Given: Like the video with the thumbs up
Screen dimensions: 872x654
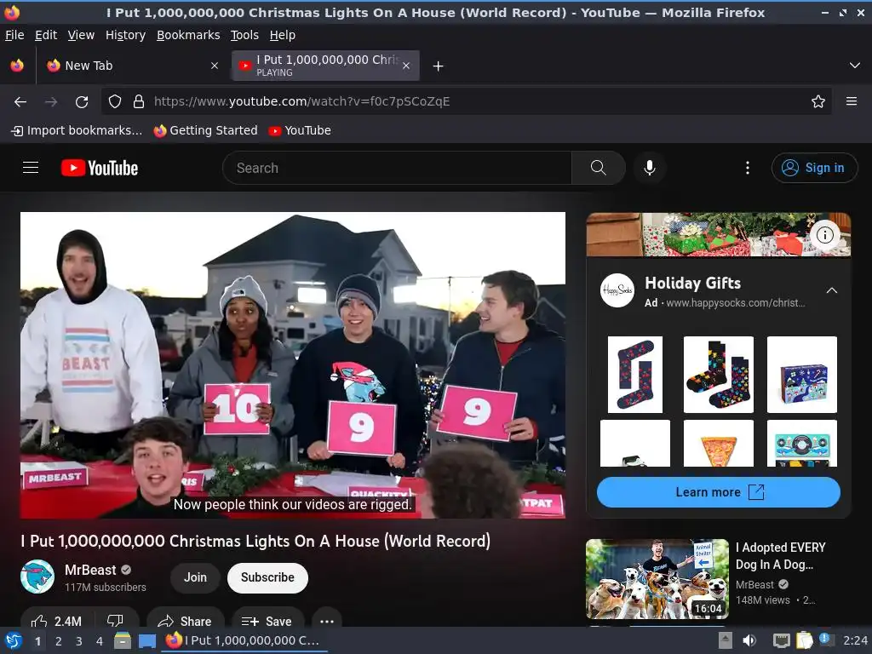Looking at the screenshot, I should pos(56,621).
